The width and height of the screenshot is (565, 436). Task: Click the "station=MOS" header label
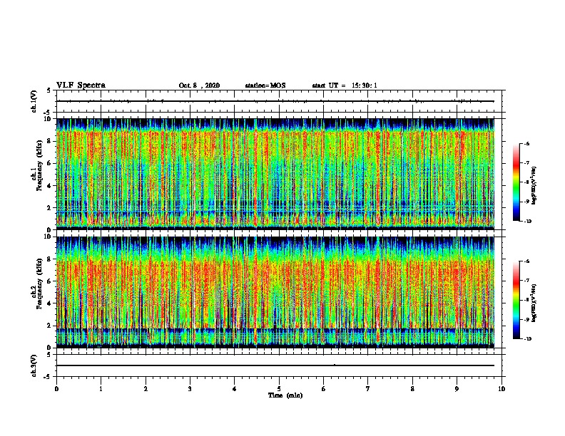coord(265,85)
